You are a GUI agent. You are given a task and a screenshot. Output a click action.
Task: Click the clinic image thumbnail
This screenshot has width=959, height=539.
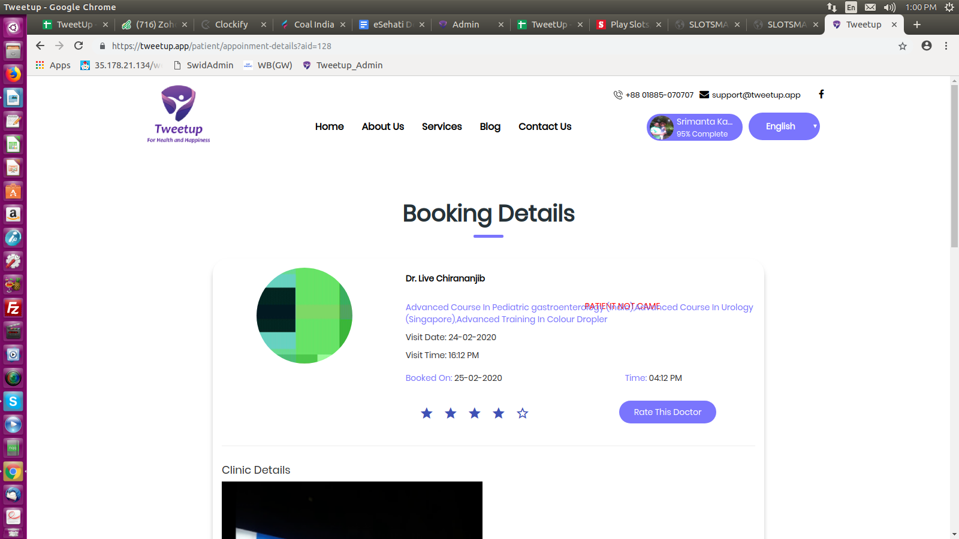[x=352, y=510]
